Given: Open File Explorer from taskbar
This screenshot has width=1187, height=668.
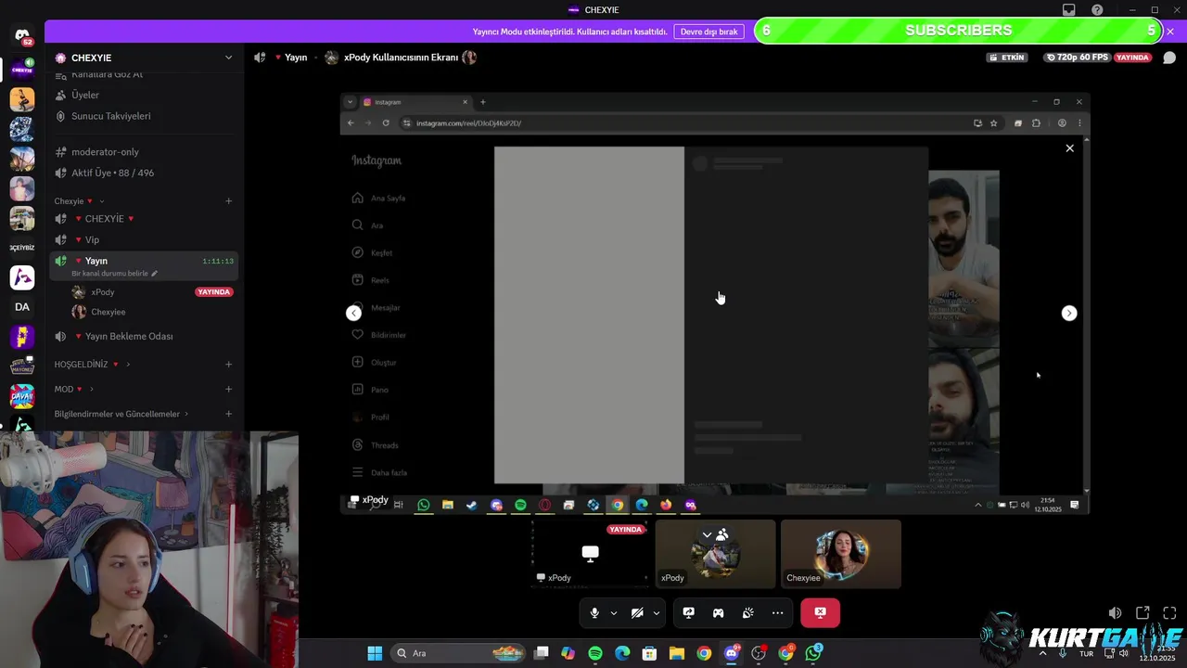Looking at the screenshot, I should pos(677,653).
